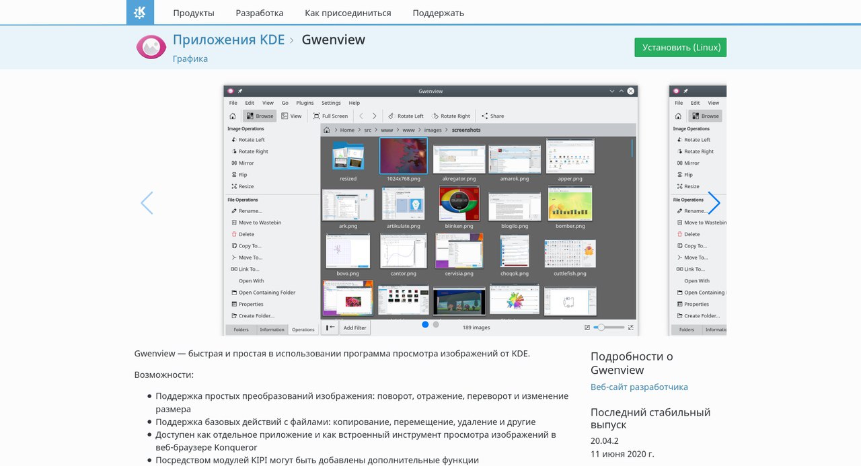
Task: Click the images breadcrumb in the path bar
Action: [x=433, y=130]
